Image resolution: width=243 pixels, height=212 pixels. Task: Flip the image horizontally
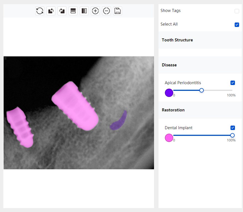tap(84, 11)
